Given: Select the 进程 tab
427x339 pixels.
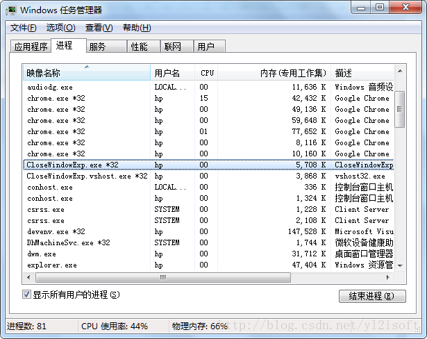Looking at the screenshot, I should (x=69, y=45).
